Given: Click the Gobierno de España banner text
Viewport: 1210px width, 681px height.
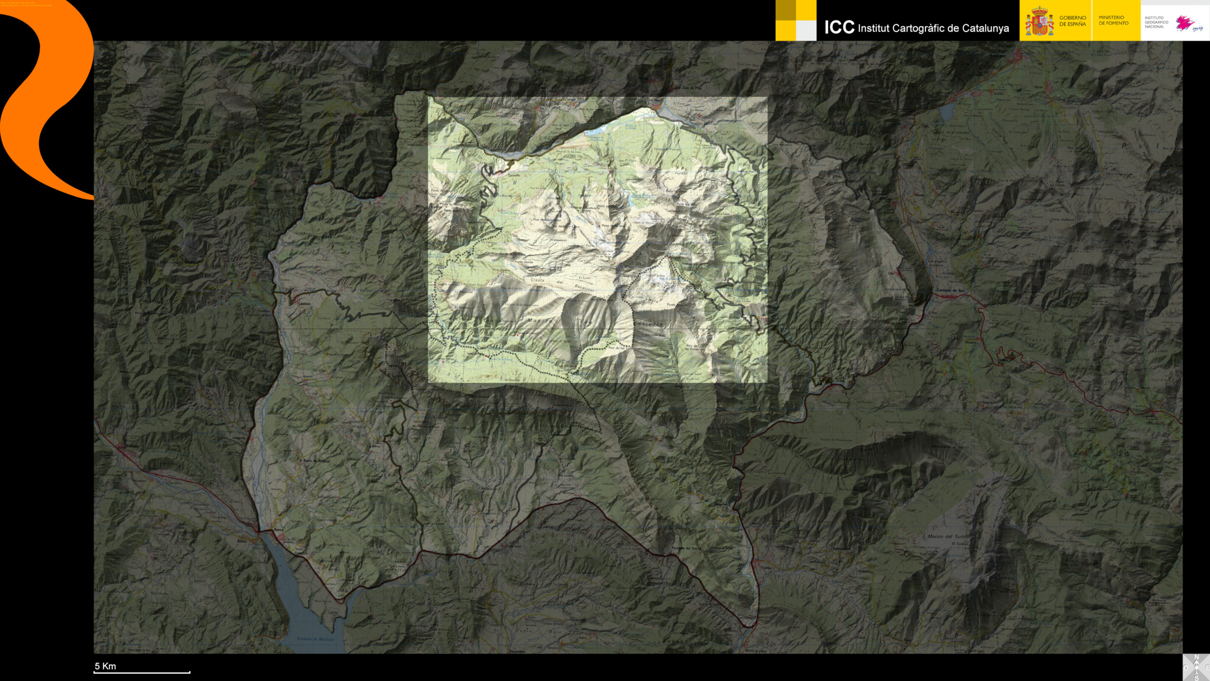Looking at the screenshot, I should [1072, 21].
